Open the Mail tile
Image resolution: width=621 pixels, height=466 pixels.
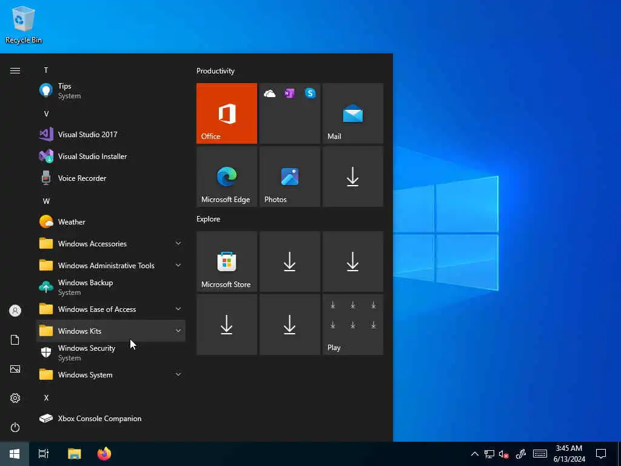pos(353,113)
